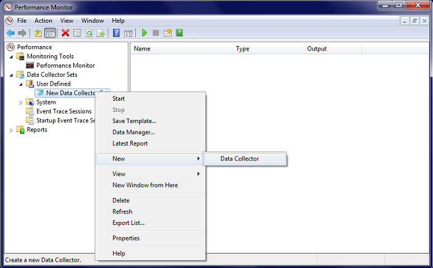The height and width of the screenshot is (268, 433).
Task: Start the data collector set with green play
Action: coord(144,33)
